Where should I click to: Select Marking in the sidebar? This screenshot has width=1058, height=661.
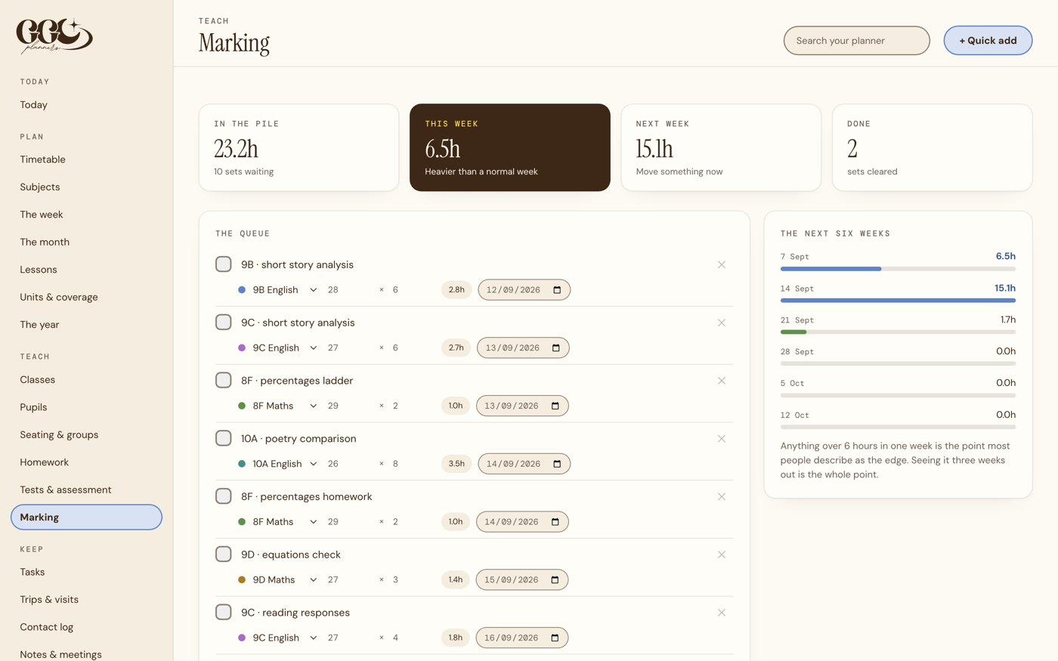[x=86, y=517]
